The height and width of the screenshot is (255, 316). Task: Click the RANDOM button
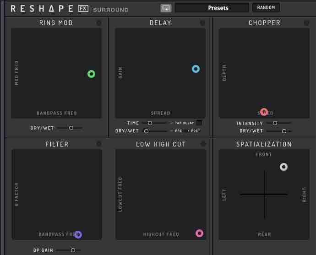tap(266, 8)
